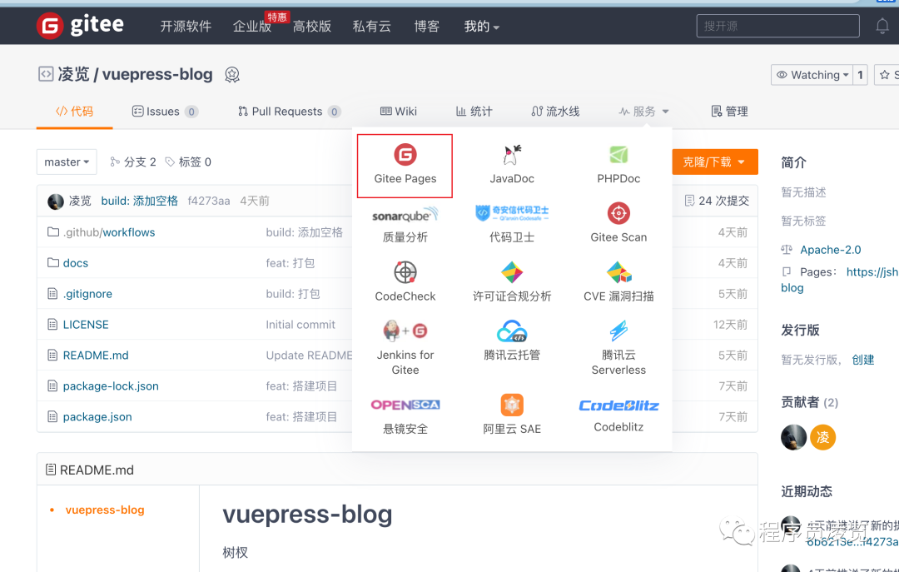Image resolution: width=899 pixels, height=572 pixels.
Task: Expand the 我的 header menu
Action: (x=481, y=26)
